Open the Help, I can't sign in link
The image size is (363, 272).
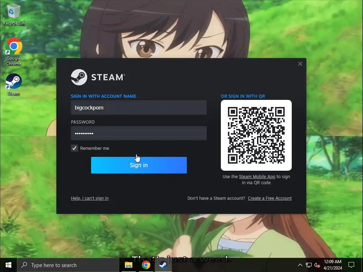[x=90, y=198]
